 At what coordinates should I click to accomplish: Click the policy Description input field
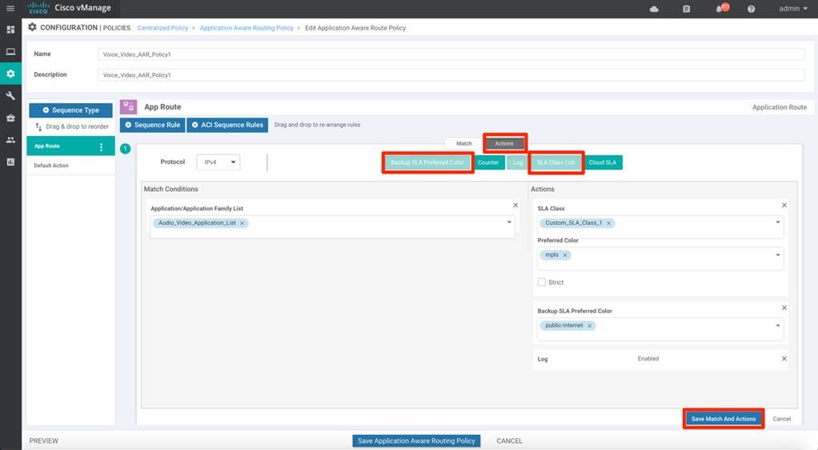pos(451,75)
